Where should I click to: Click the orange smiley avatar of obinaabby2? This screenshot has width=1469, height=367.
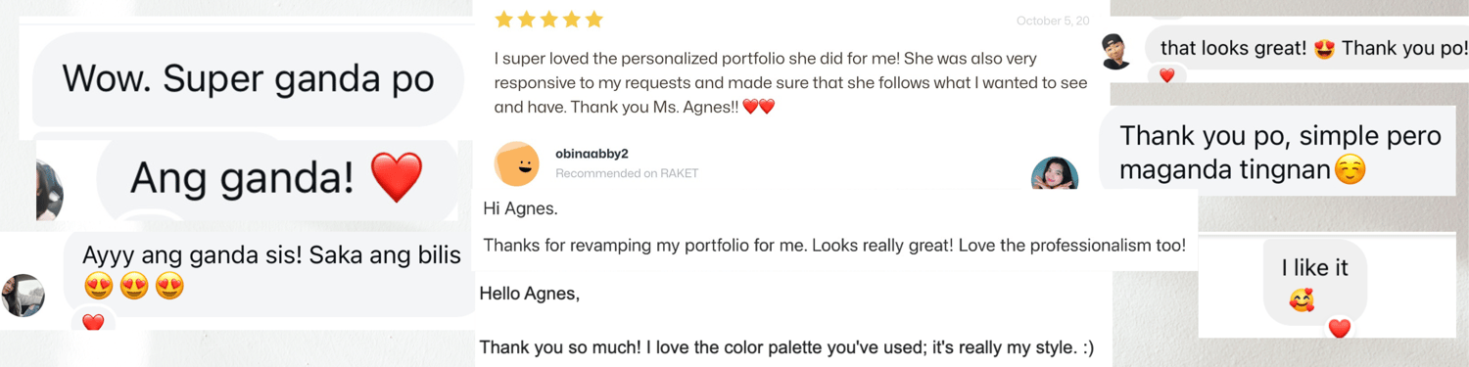pos(516,163)
